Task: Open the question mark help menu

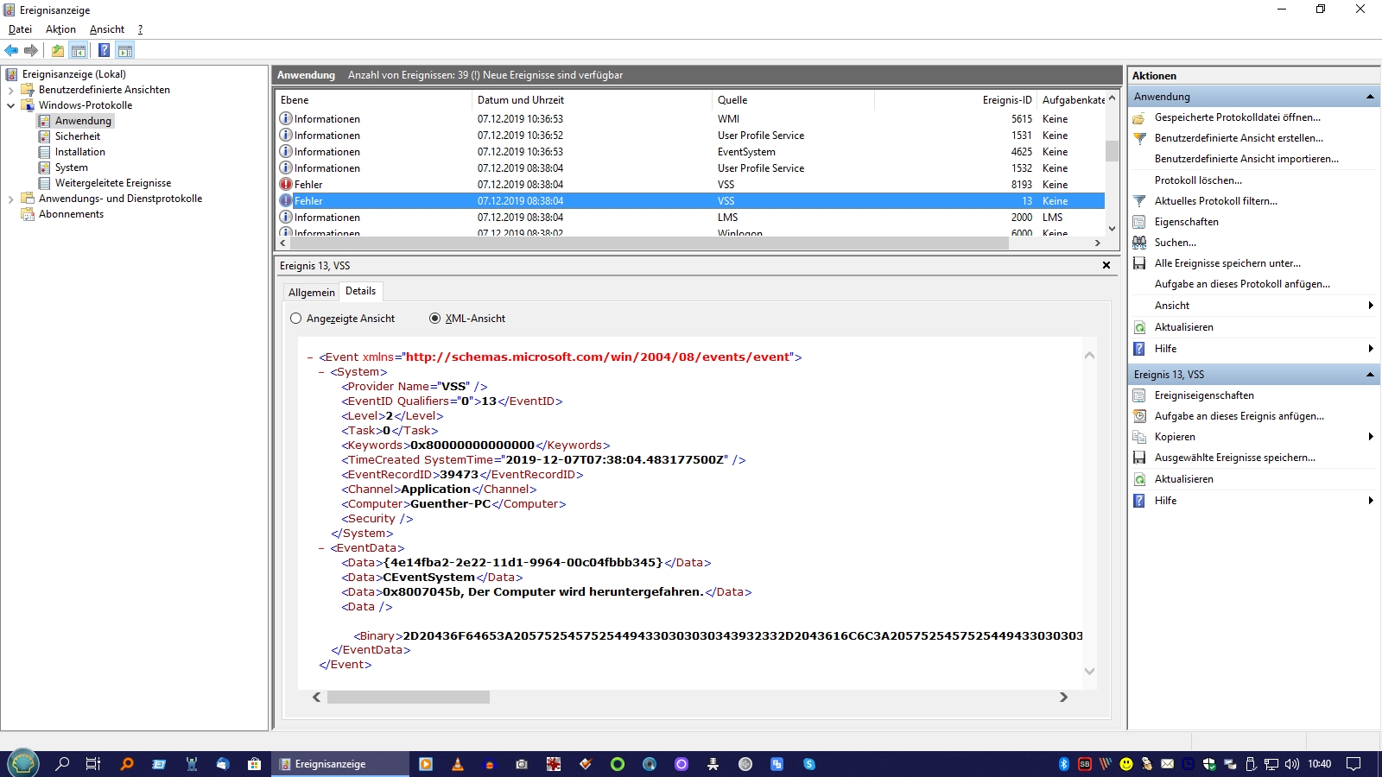Action: [140, 29]
